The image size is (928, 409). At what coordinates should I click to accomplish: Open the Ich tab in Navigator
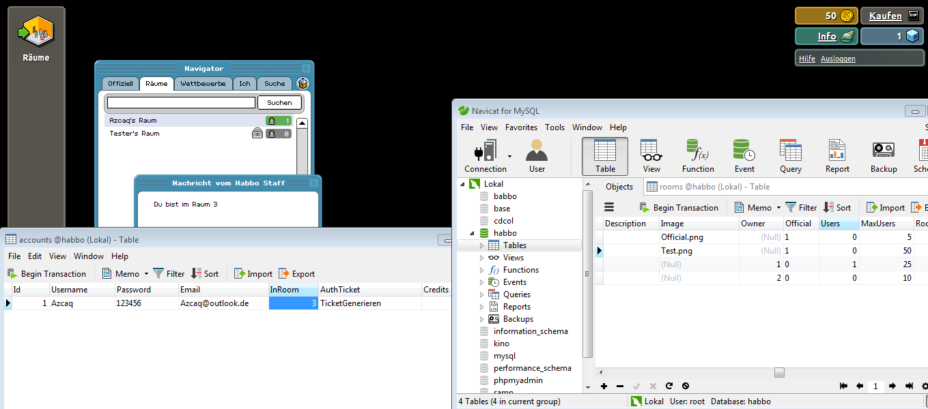tap(244, 83)
